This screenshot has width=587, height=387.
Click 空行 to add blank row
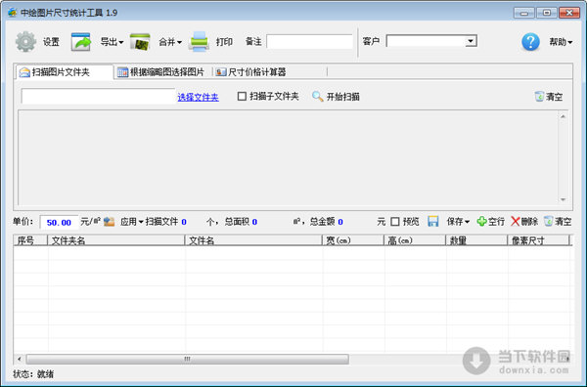coord(496,222)
